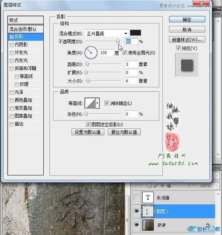The height and width of the screenshot is (235, 222).
Task: Uncheck the 消除锯齿 checkbox
Action: 106,103
